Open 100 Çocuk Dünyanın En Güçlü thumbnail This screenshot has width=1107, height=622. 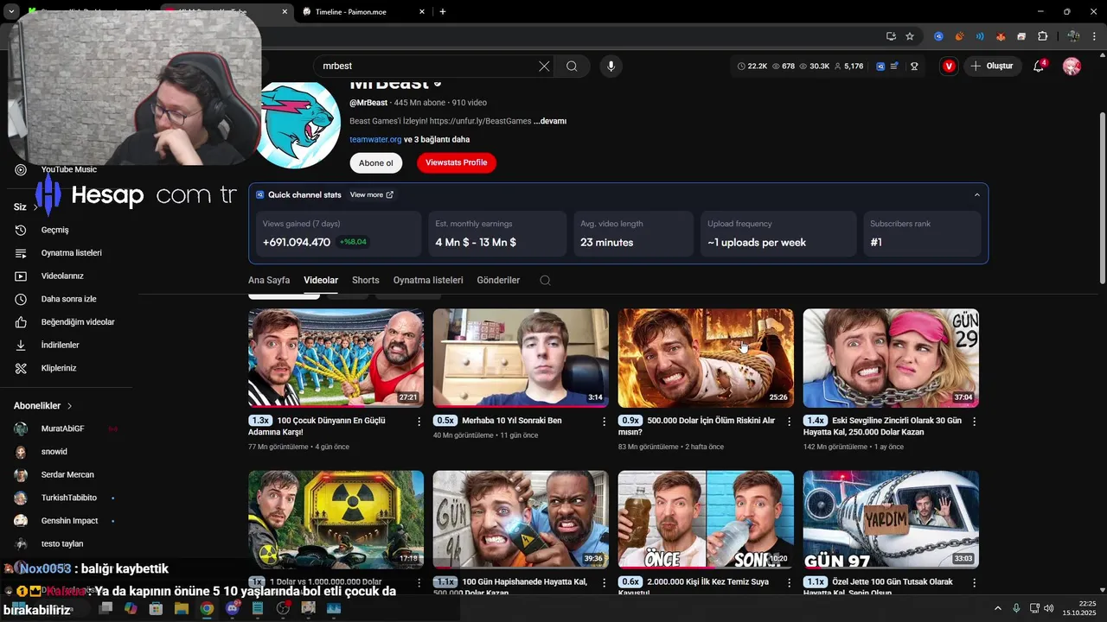tap(336, 358)
